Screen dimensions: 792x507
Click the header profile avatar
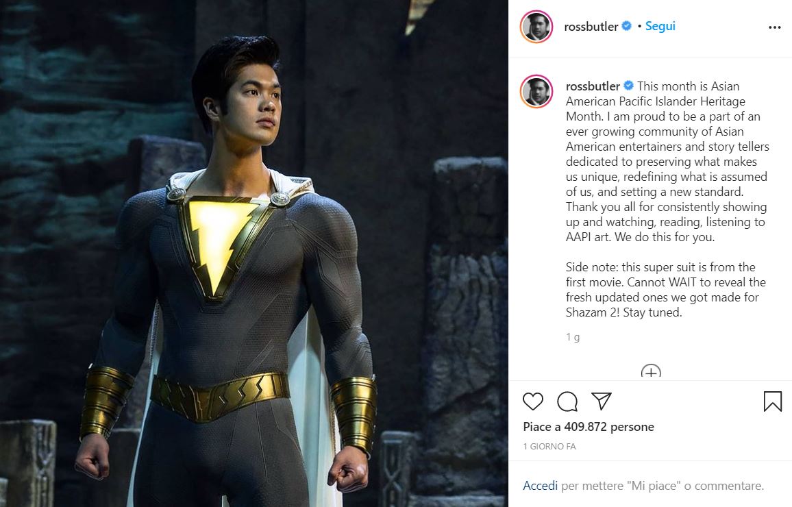pos(536,26)
